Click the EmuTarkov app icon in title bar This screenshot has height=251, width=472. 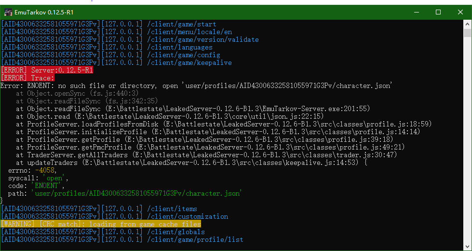pyautogui.click(x=8, y=13)
